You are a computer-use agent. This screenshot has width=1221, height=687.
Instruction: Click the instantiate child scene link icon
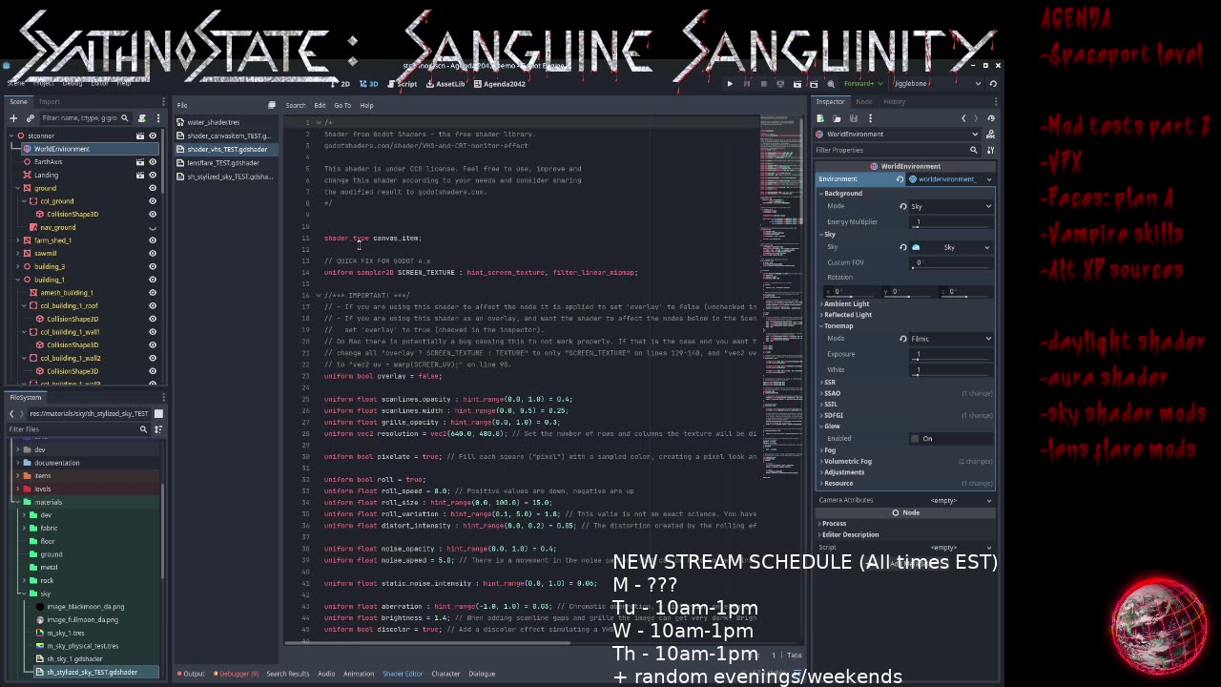coord(30,118)
